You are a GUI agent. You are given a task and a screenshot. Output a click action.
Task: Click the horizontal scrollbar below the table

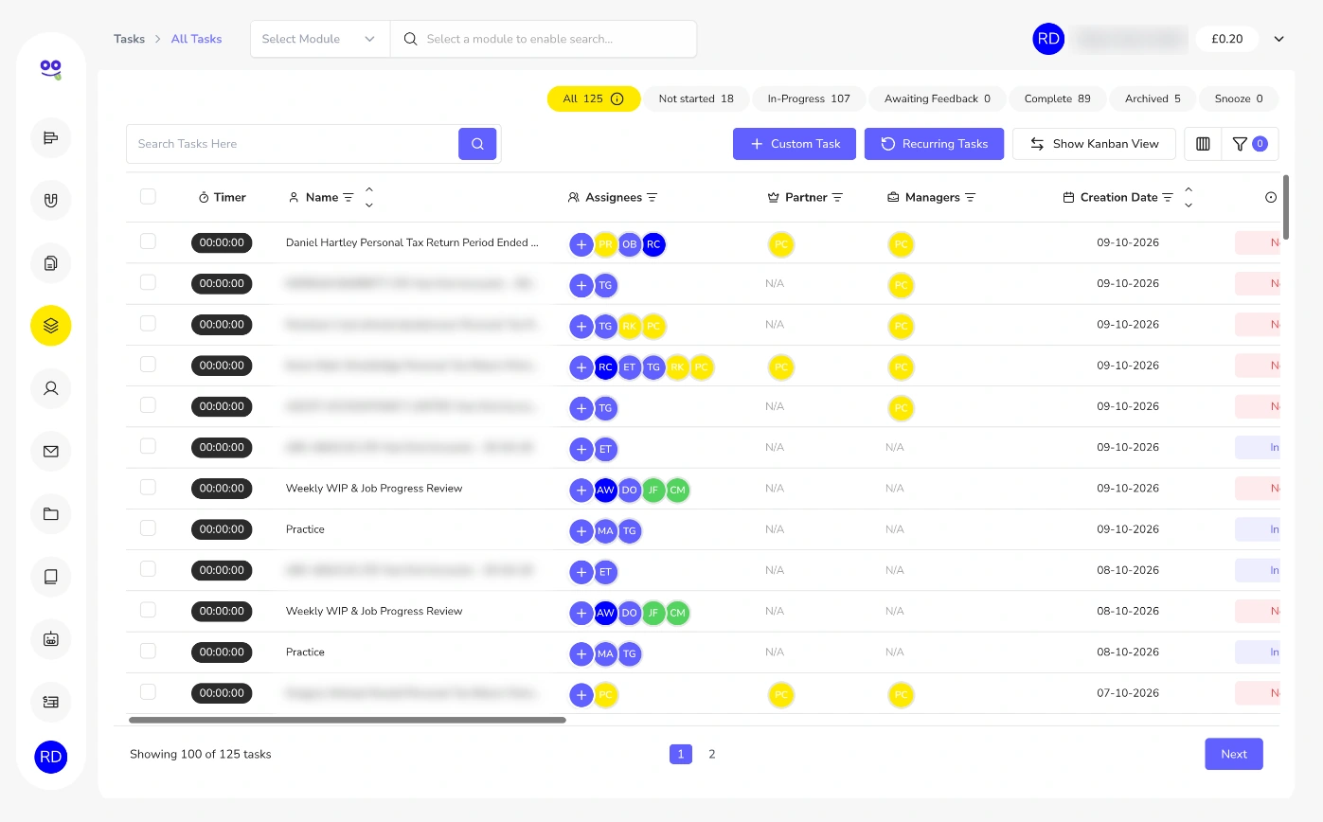click(x=348, y=720)
